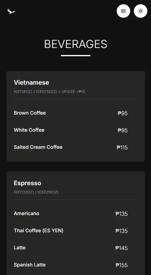Screen dimensions: 151x275
Task: Click the eagle logo
Action: click(11, 11)
